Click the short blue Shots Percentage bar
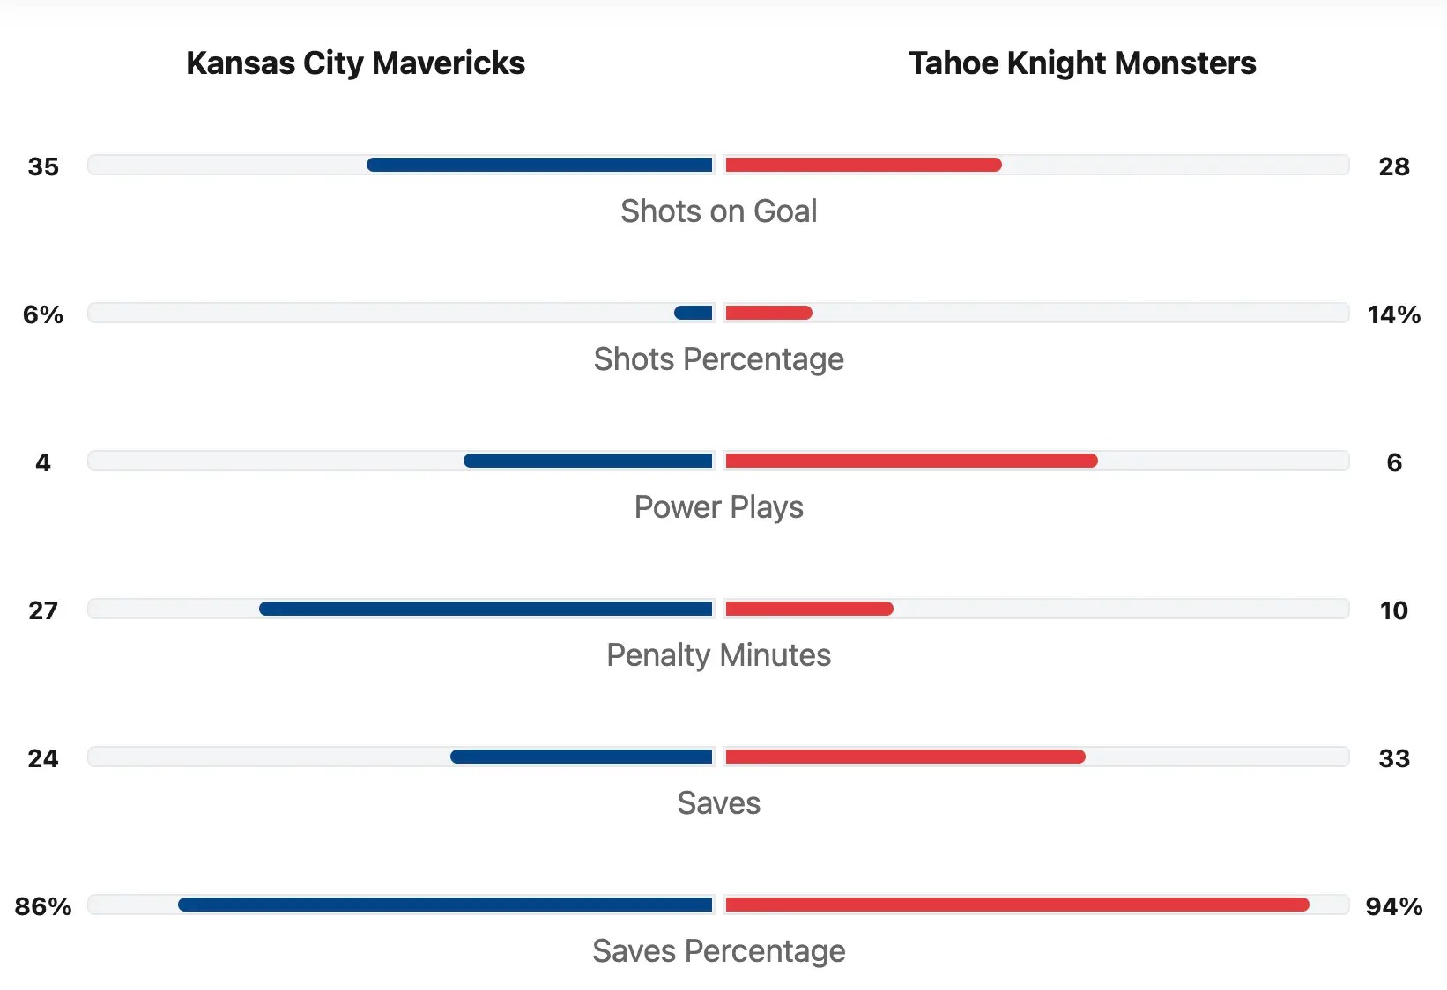Screen dimensions: 1447x990 [694, 313]
